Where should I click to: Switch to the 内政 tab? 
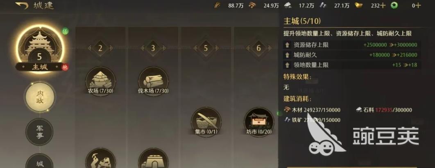(39, 96)
